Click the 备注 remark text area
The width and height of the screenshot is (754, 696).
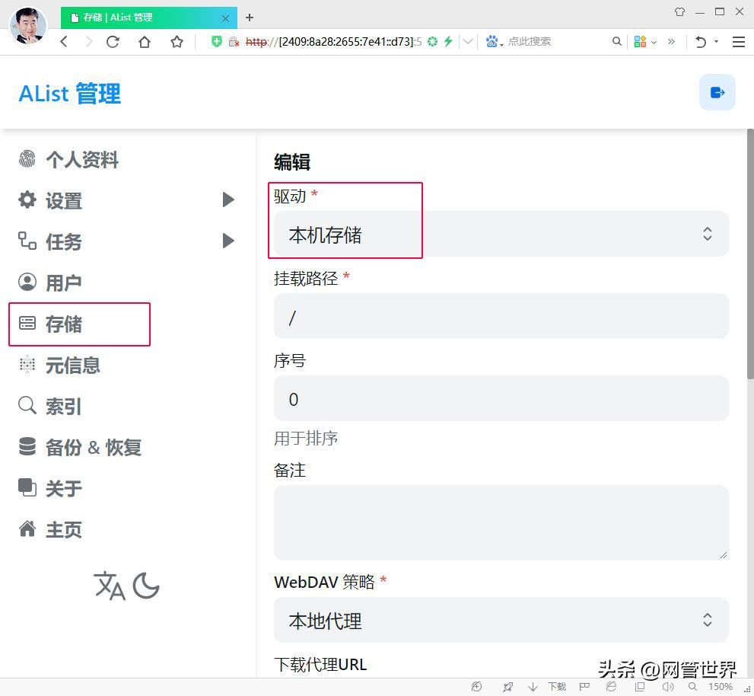(501, 522)
